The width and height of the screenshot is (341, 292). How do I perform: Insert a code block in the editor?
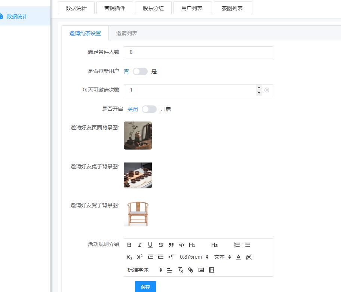182,245
